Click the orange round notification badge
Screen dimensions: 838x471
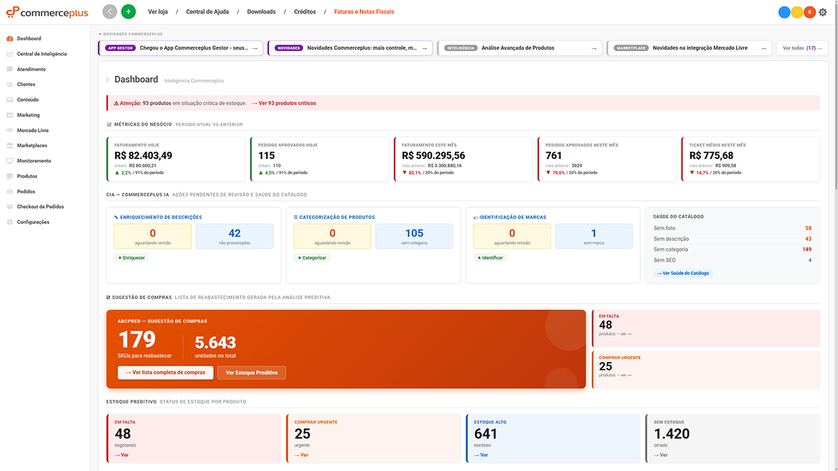(809, 12)
